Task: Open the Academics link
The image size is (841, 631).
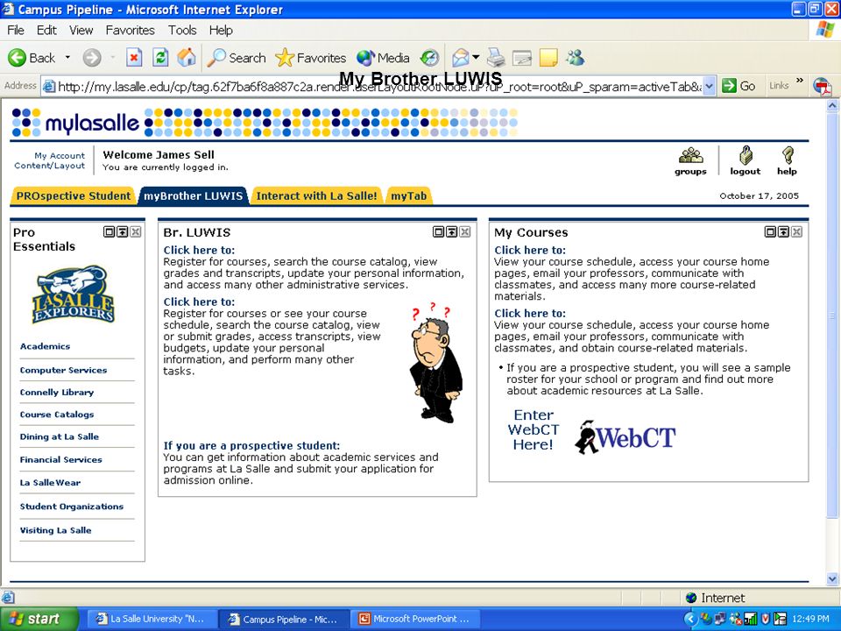Action: click(x=45, y=346)
